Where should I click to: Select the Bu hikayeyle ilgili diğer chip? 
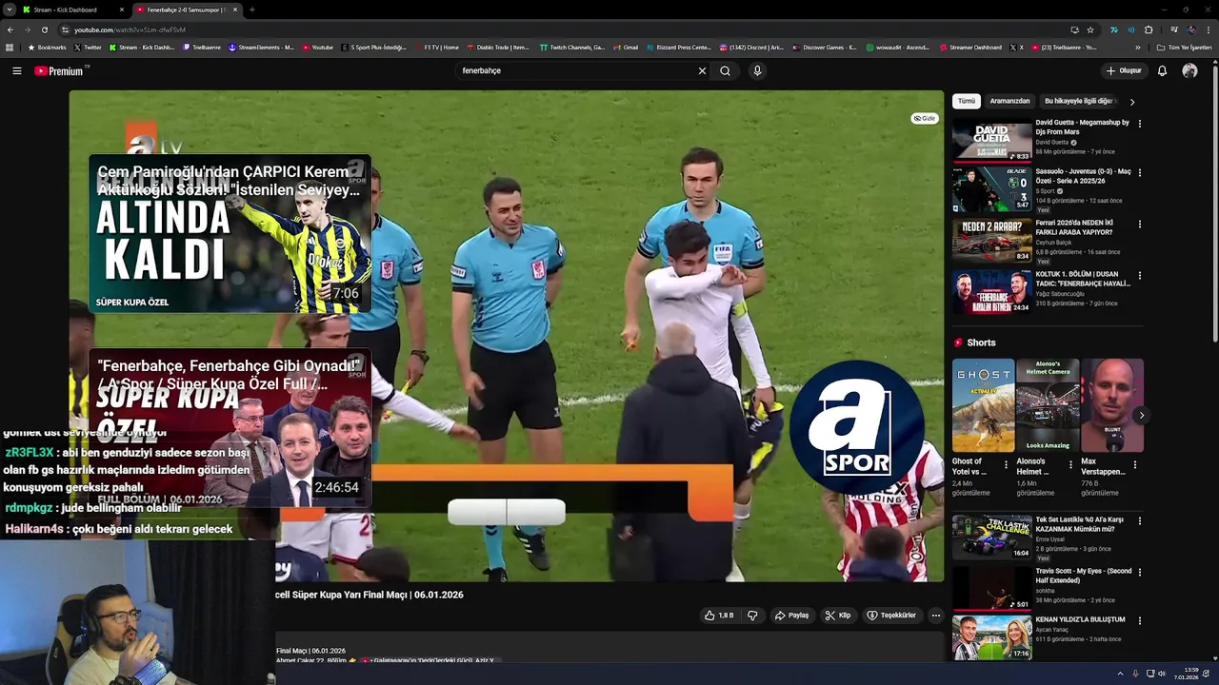point(1080,101)
